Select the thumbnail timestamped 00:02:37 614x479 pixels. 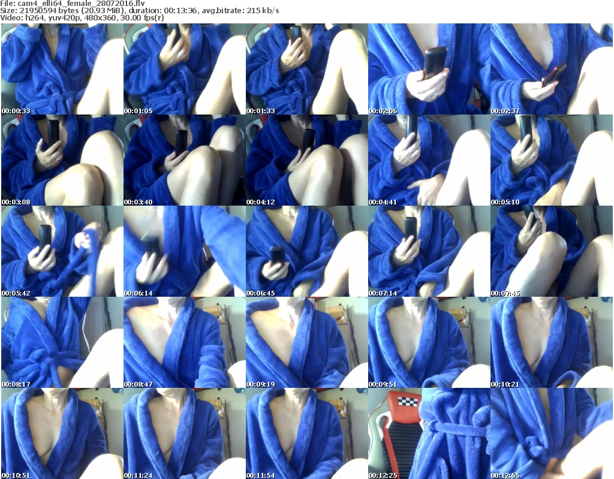coord(552,69)
